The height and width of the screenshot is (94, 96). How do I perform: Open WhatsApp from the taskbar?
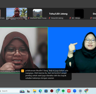pos(58,91)
